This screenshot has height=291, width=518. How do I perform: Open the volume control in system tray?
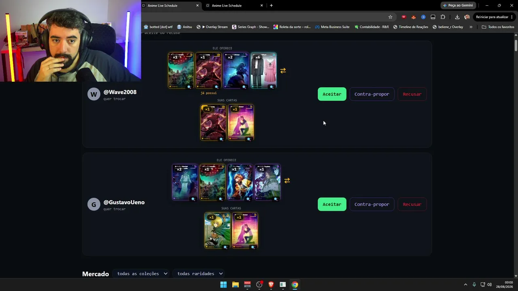[489, 285]
